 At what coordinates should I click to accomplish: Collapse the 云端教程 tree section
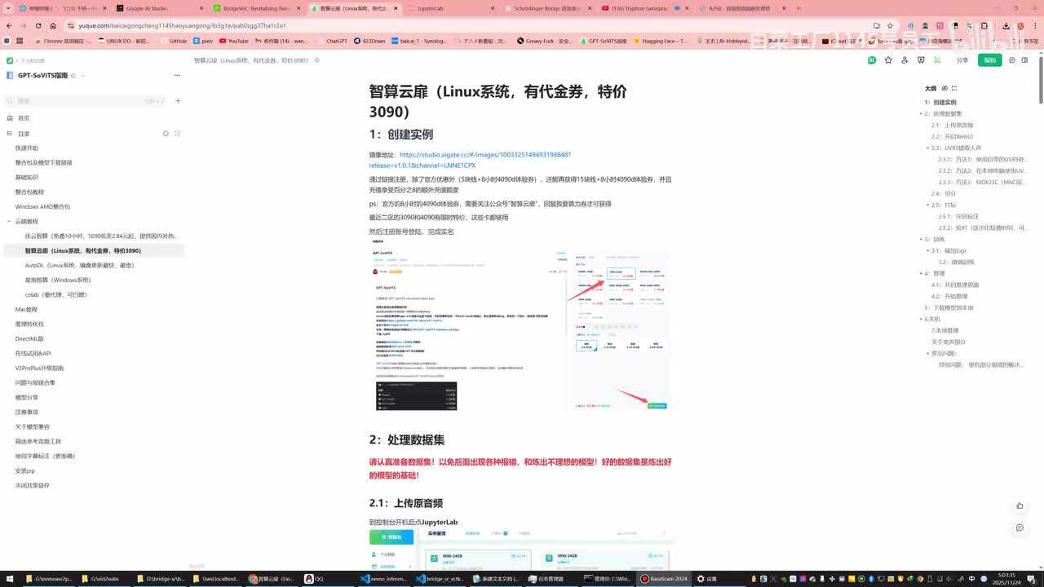click(10, 222)
